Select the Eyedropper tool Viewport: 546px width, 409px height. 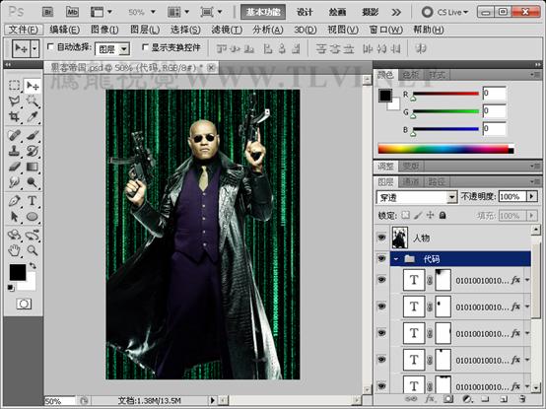pos(33,116)
